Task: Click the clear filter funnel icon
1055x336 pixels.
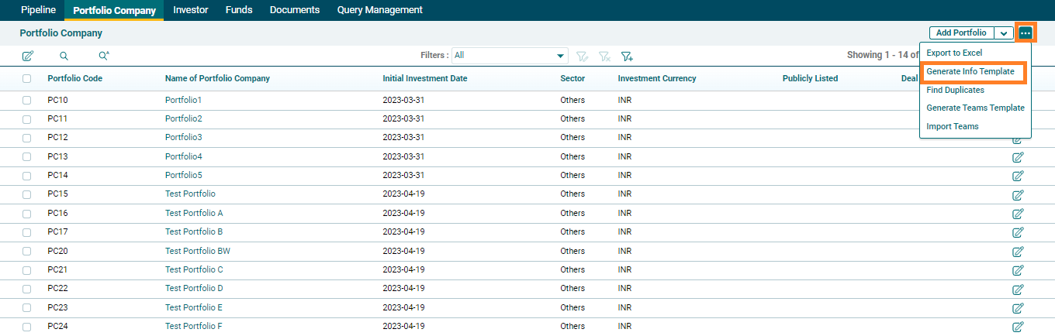Action: (x=604, y=56)
